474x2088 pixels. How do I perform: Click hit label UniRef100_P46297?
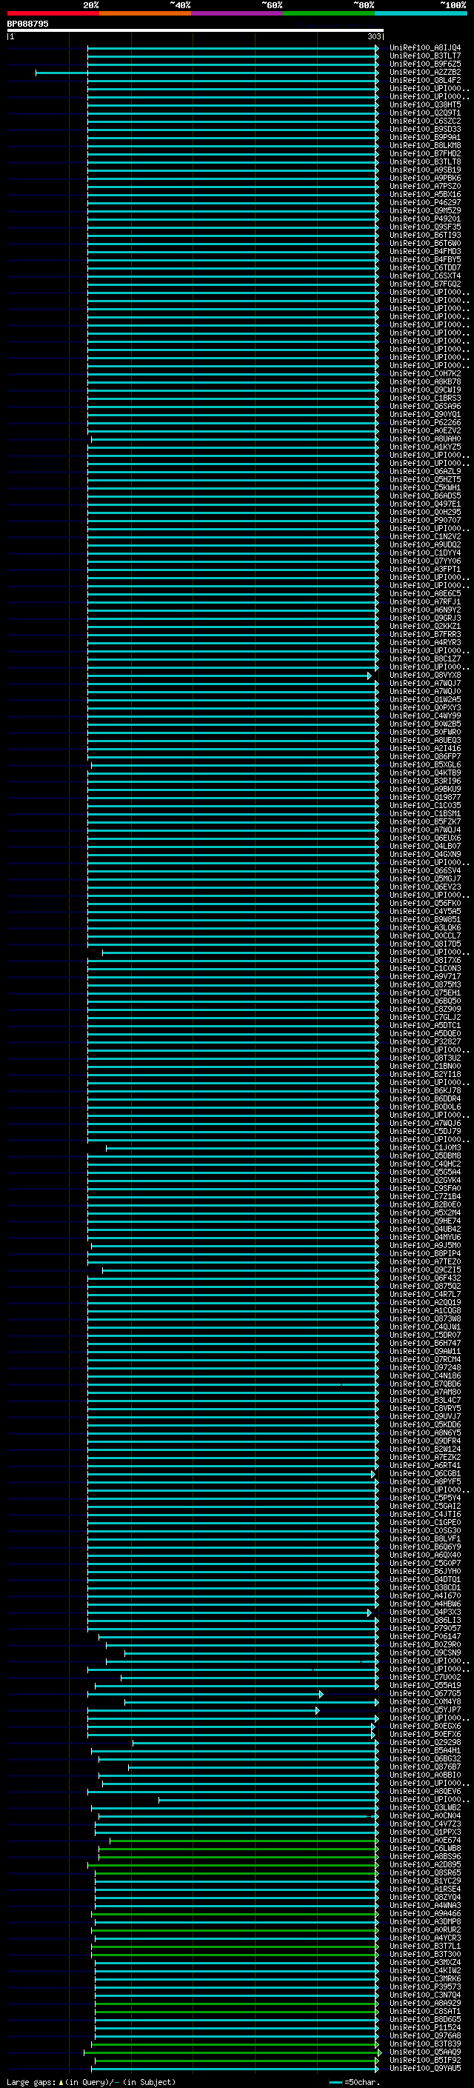424,201
